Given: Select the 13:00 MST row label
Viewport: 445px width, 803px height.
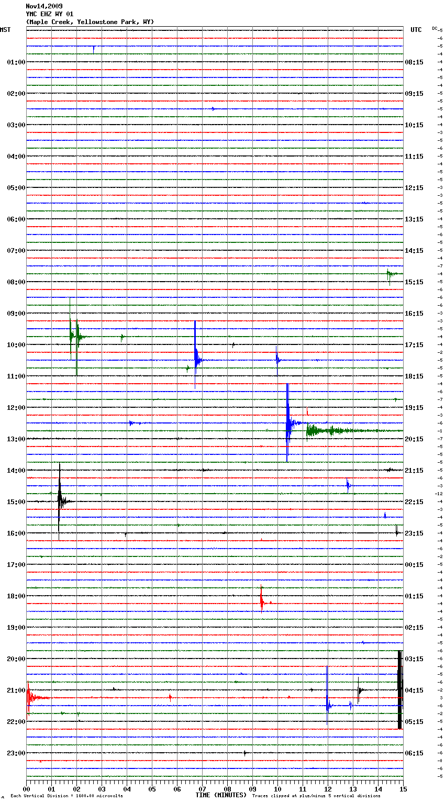Looking at the screenshot, I should [16, 439].
